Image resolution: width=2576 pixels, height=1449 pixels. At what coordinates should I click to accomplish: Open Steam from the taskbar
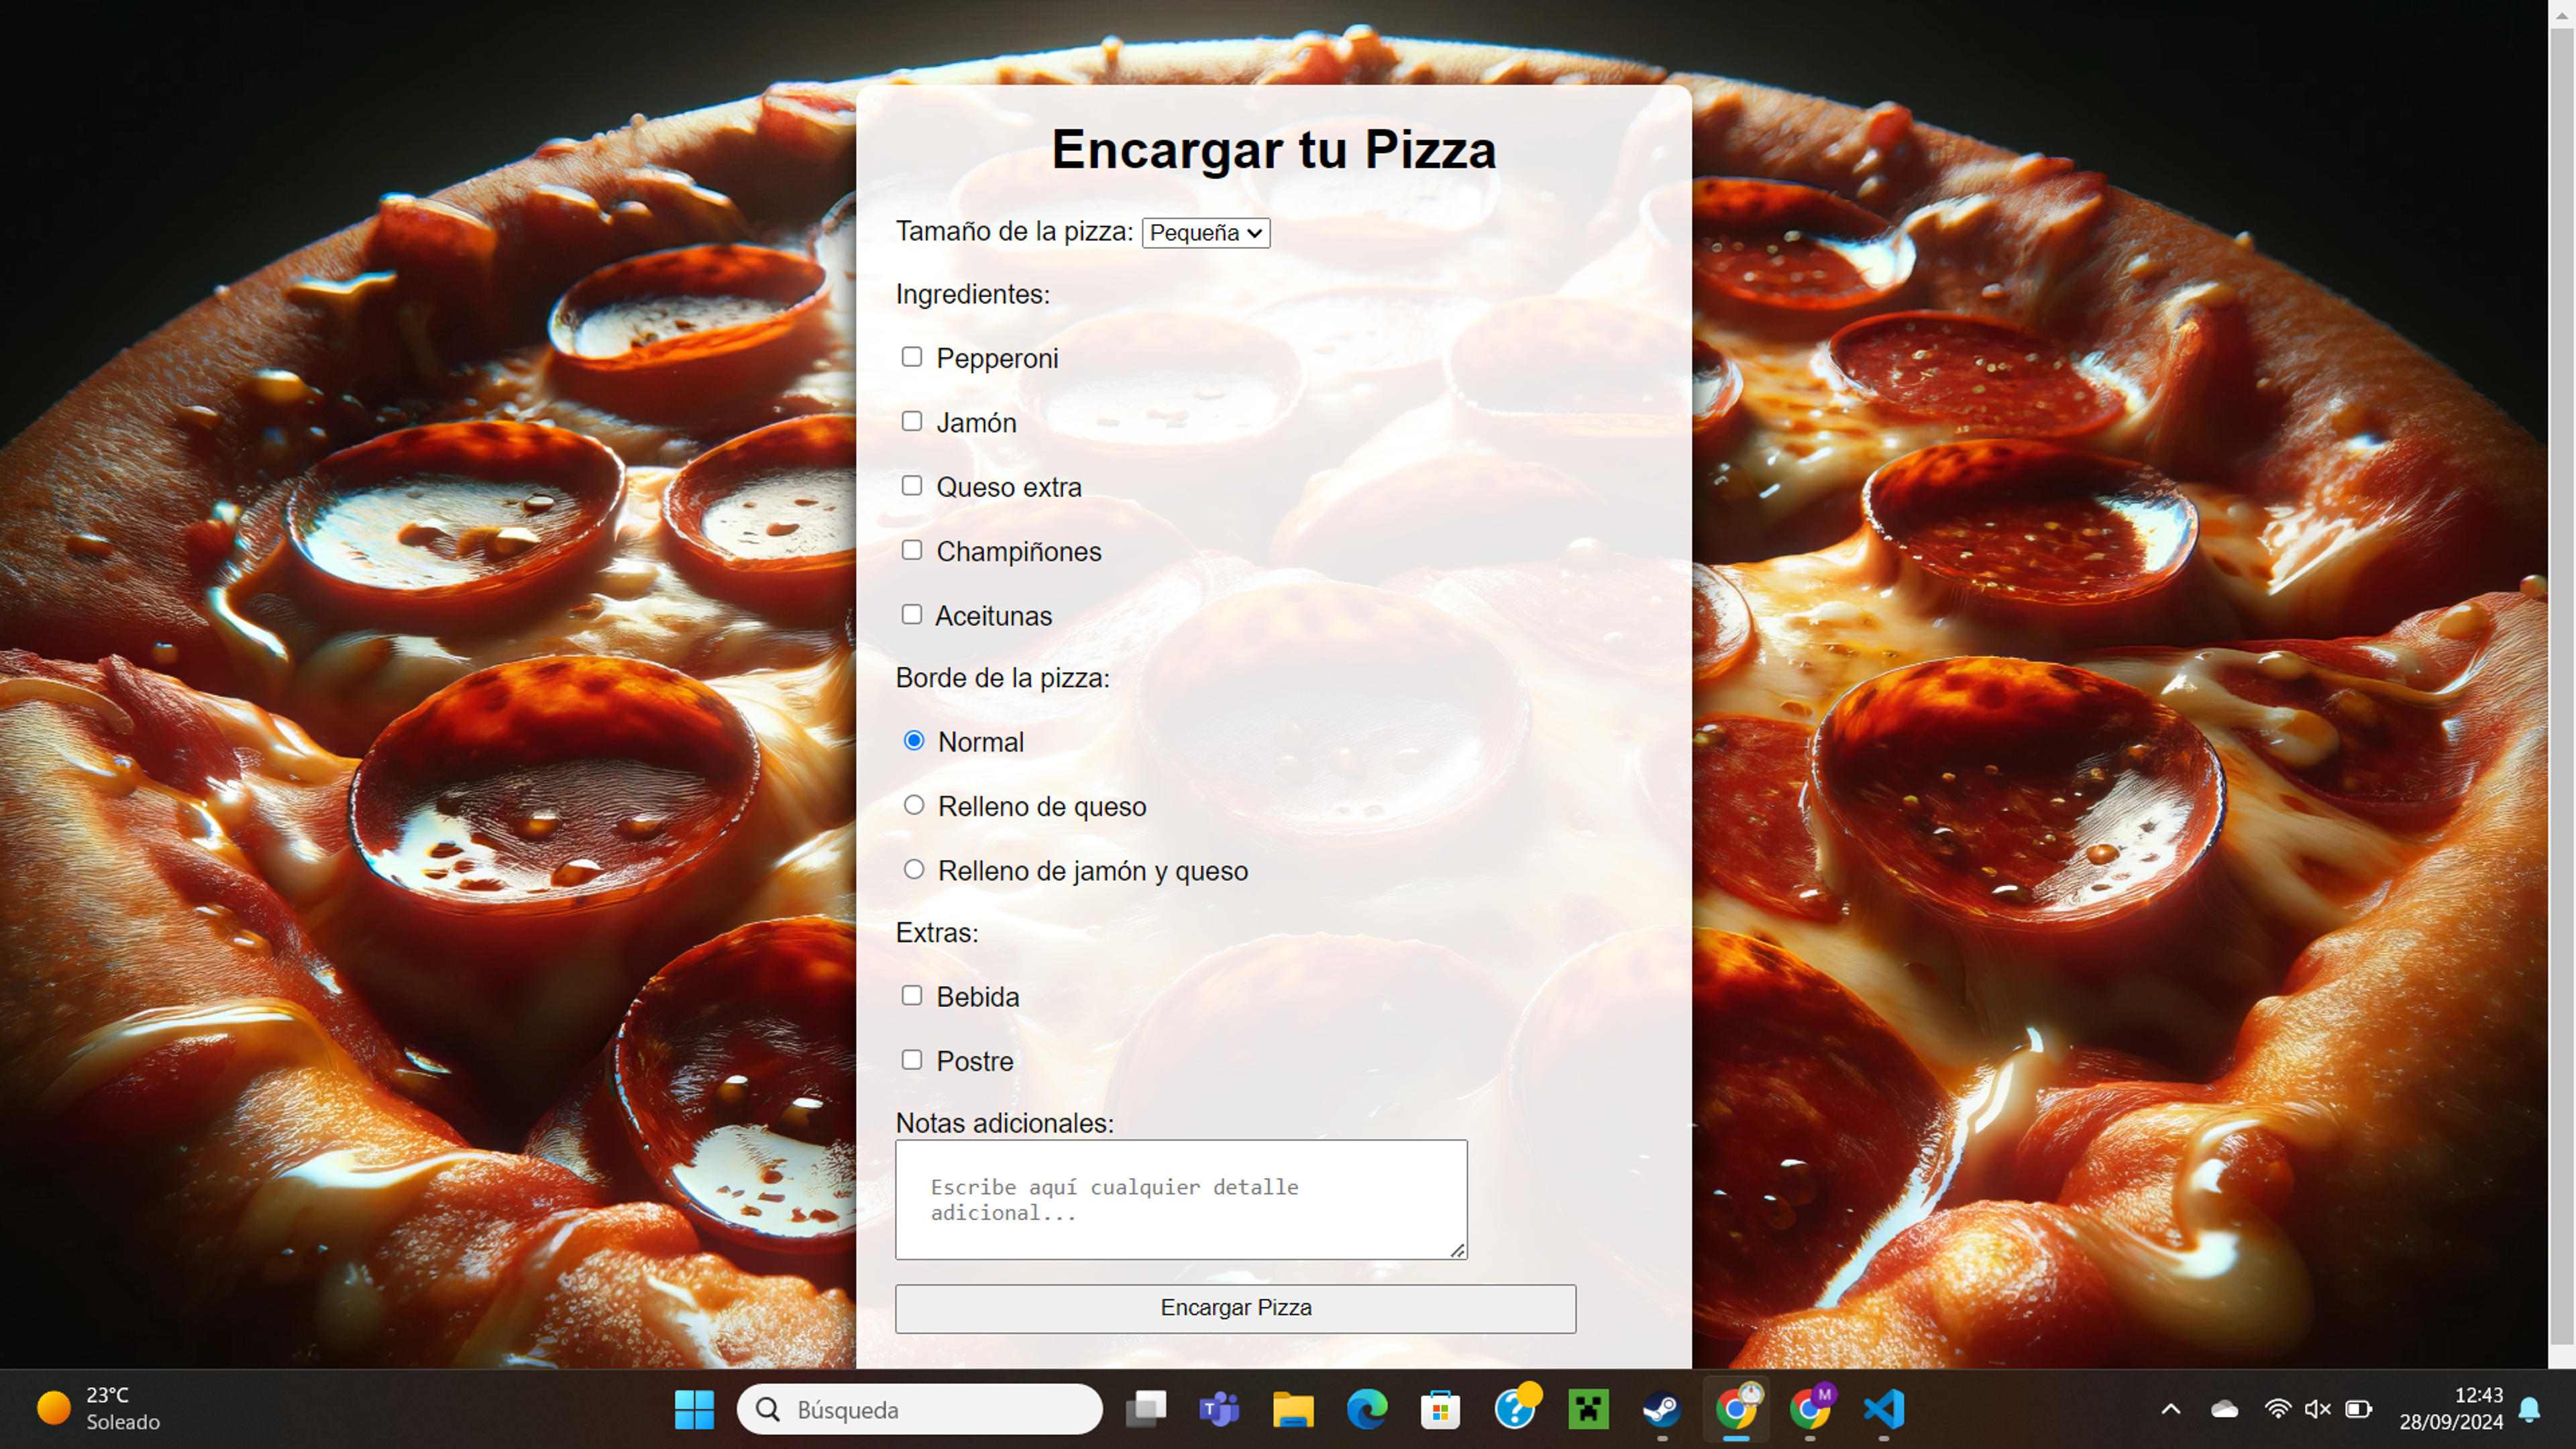click(x=1662, y=1409)
